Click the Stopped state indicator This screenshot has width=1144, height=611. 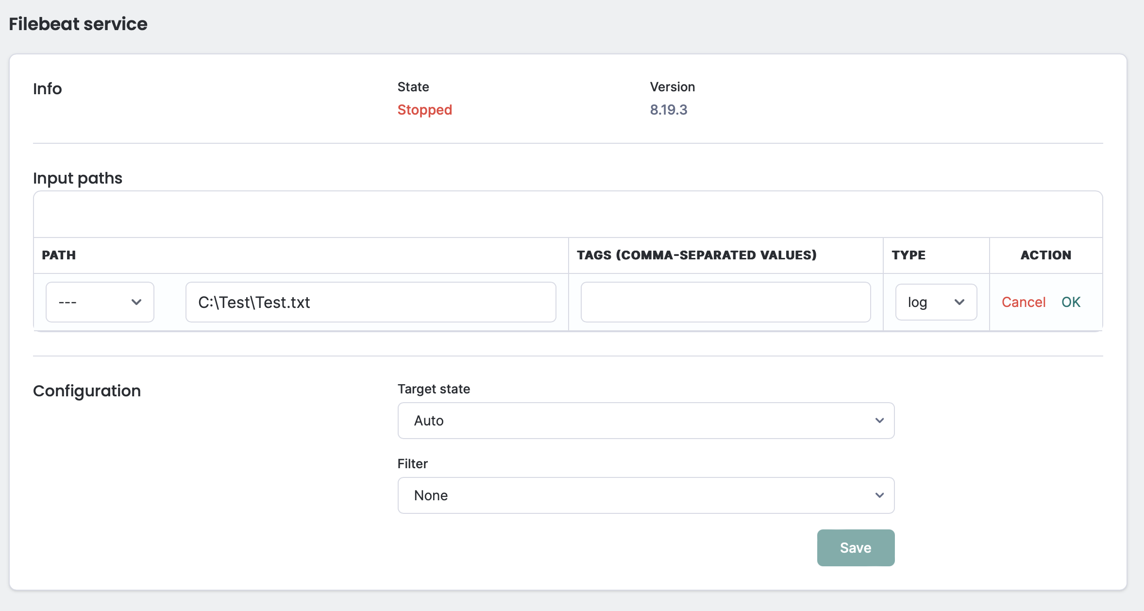(x=425, y=110)
